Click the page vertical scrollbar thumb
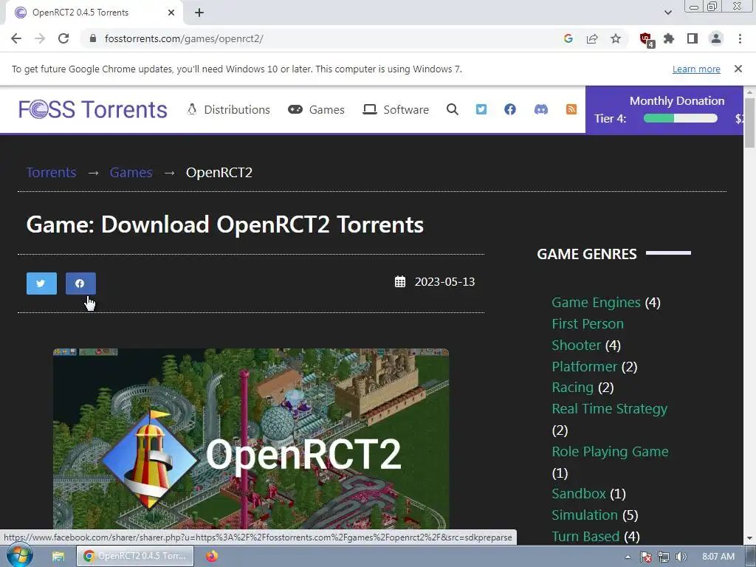Screen dimensions: 756x567 coord(750,123)
